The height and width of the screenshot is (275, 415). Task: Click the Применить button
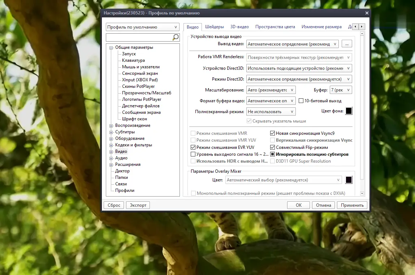[351, 205]
